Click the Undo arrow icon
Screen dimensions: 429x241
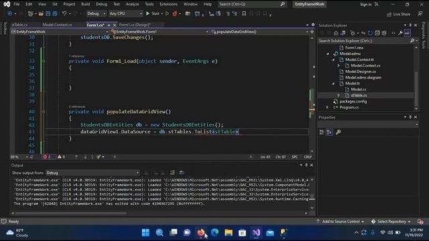point(64,13)
